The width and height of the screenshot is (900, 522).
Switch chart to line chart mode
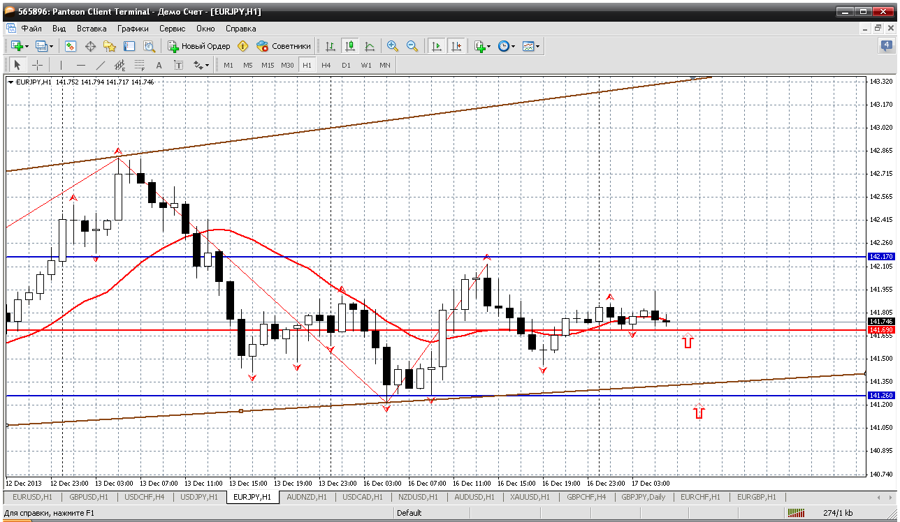coord(370,46)
